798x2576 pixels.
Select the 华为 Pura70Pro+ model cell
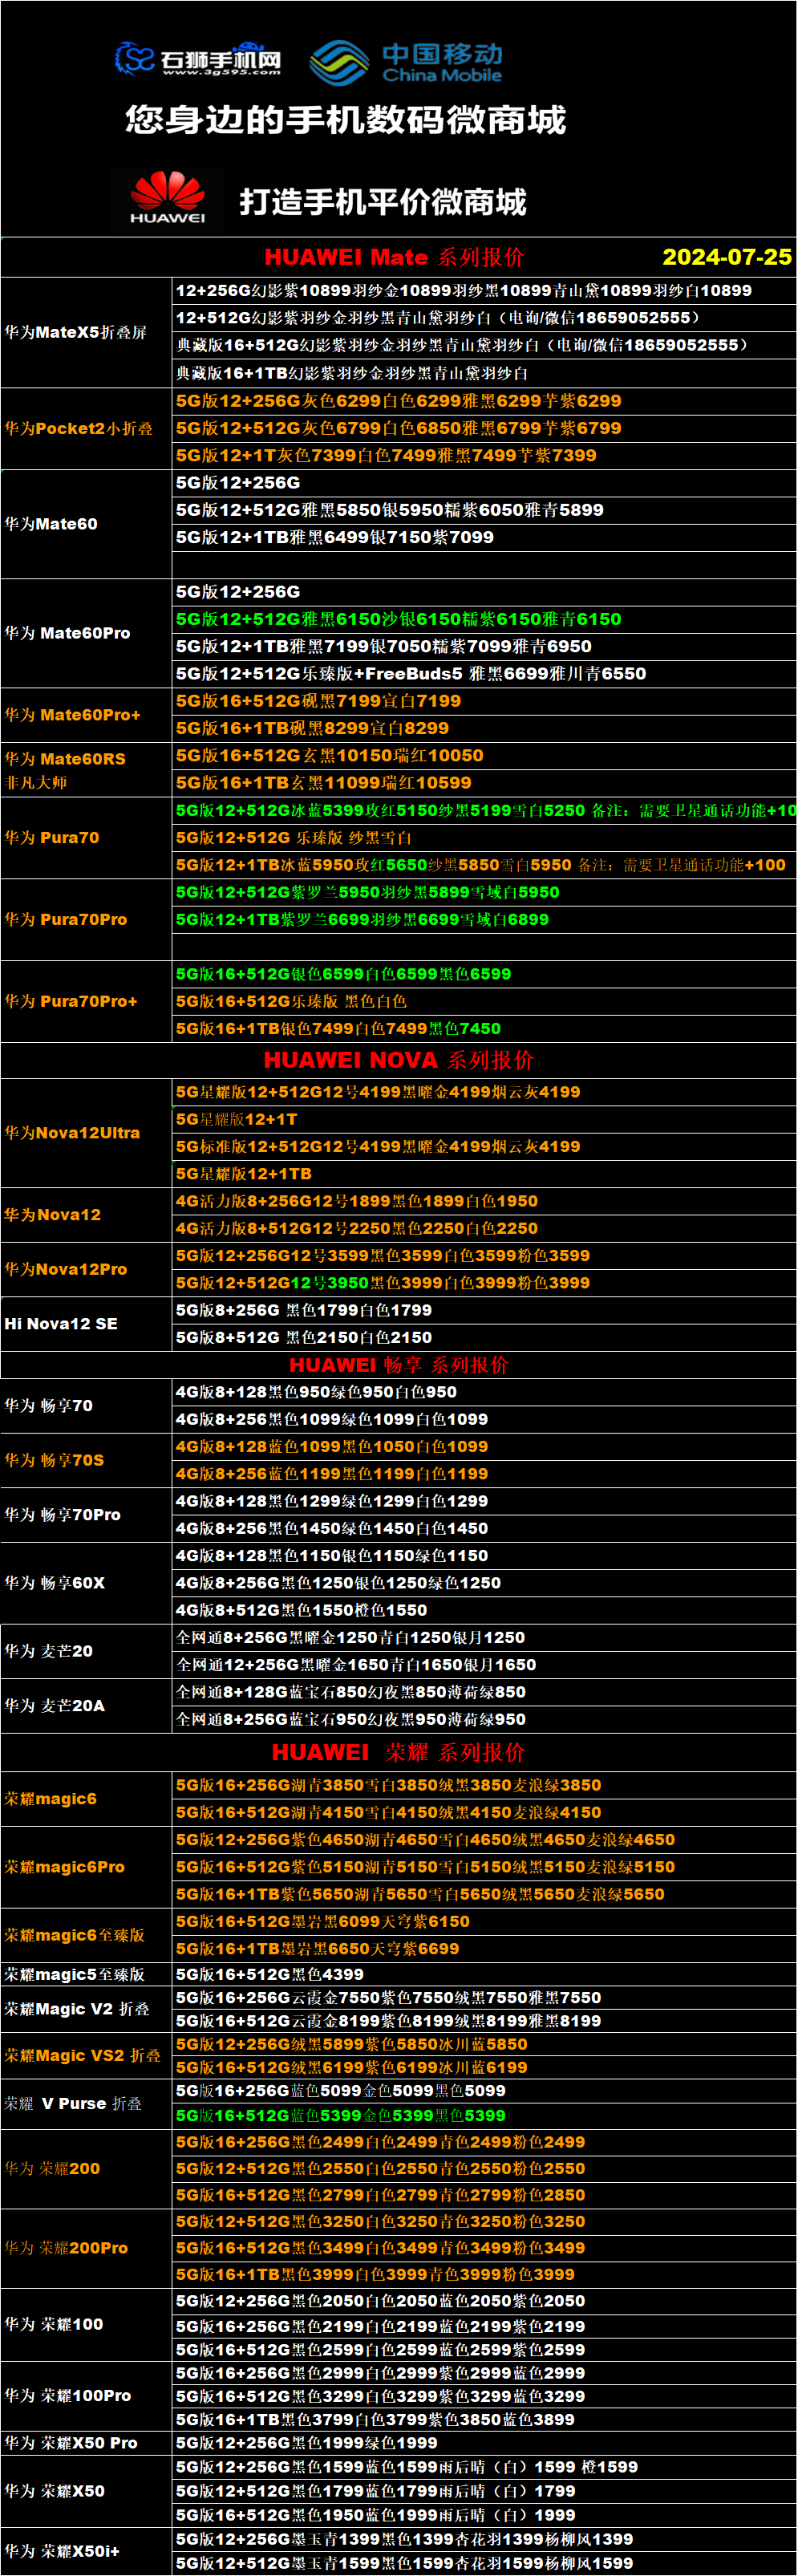coord(87,1001)
